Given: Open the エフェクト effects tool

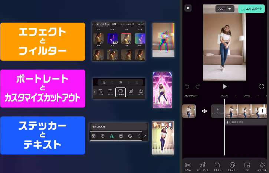Looking at the screenshot, I should tap(262, 167).
